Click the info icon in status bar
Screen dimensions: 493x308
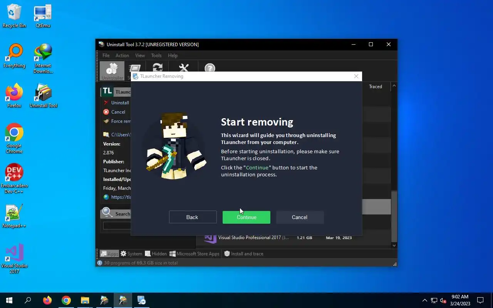pyautogui.click(x=100, y=263)
